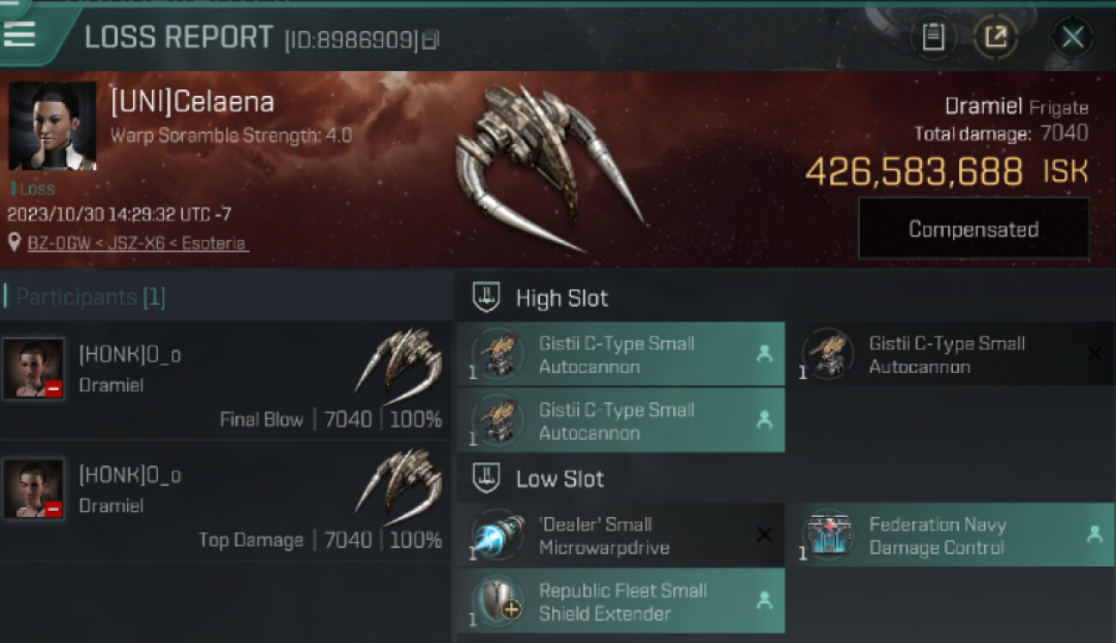The image size is (1116, 643).
Task: Click the destroyed X on the dark Autocannon
Action: click(1095, 353)
